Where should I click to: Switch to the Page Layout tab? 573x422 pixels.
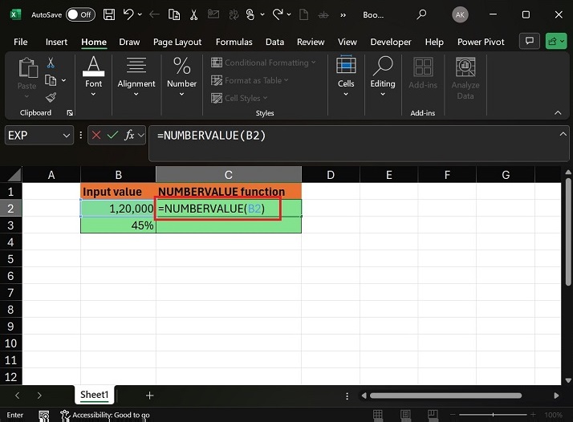coord(177,42)
